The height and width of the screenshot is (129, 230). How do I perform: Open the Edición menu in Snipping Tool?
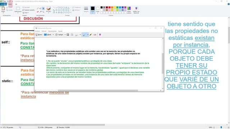[44, 31]
